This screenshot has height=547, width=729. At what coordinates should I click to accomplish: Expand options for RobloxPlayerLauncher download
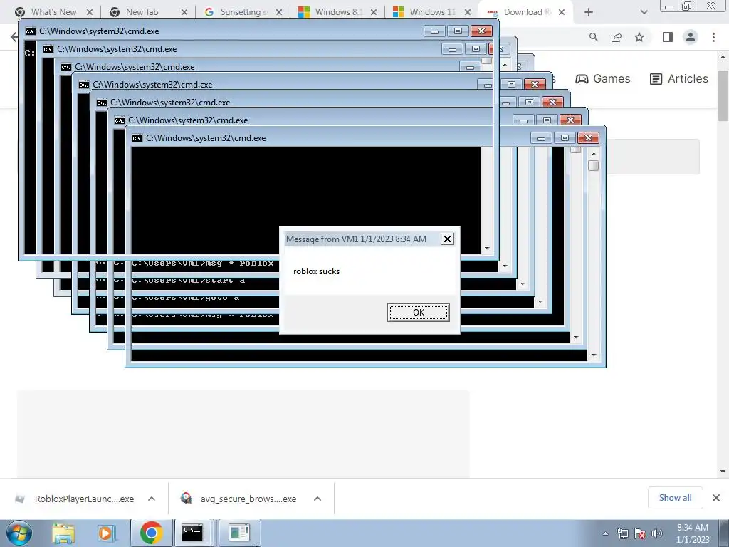tap(152, 499)
